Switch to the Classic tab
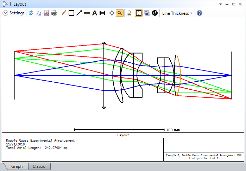 [x=39, y=166]
